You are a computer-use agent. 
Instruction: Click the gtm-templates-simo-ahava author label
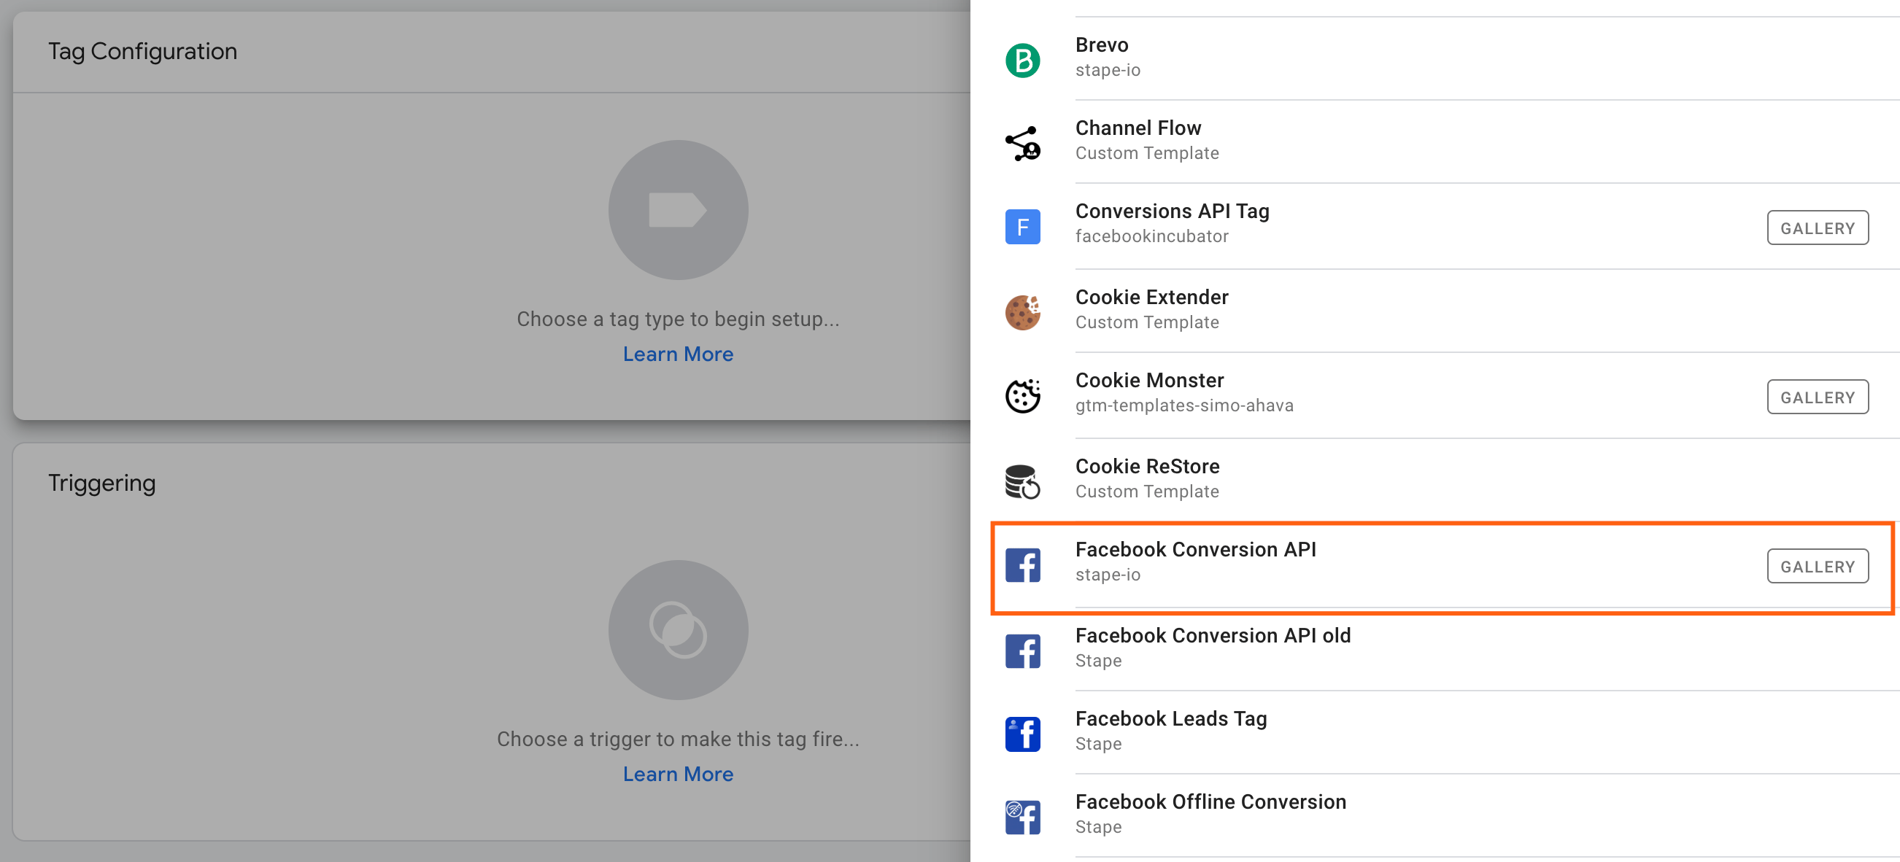(x=1183, y=405)
